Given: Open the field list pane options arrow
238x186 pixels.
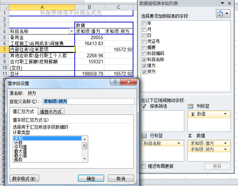Looking at the screenshot, I should coord(223,4).
